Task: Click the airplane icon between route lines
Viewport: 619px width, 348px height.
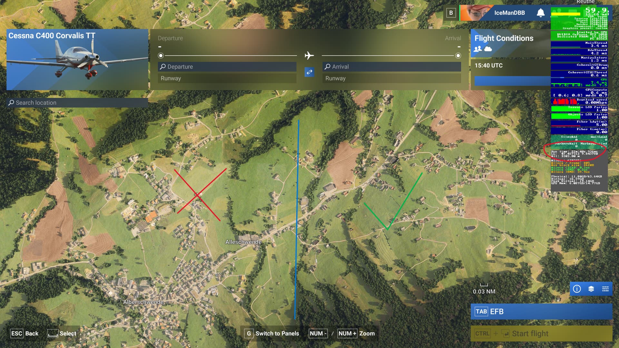Action: (309, 55)
